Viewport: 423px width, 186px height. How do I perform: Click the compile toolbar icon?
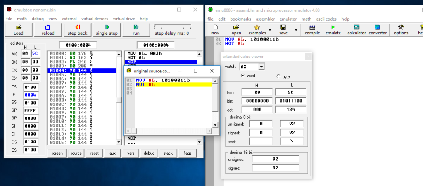[x=312, y=30]
